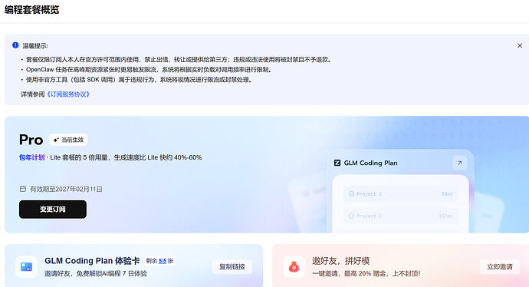Click the 邀好友，拼好模 heading

(x=340, y=261)
